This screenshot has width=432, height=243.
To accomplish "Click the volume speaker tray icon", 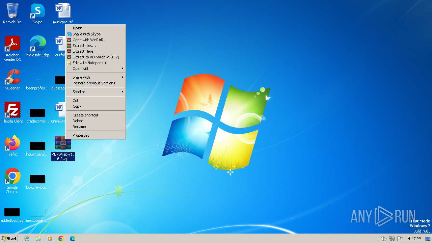I will coord(383,239).
